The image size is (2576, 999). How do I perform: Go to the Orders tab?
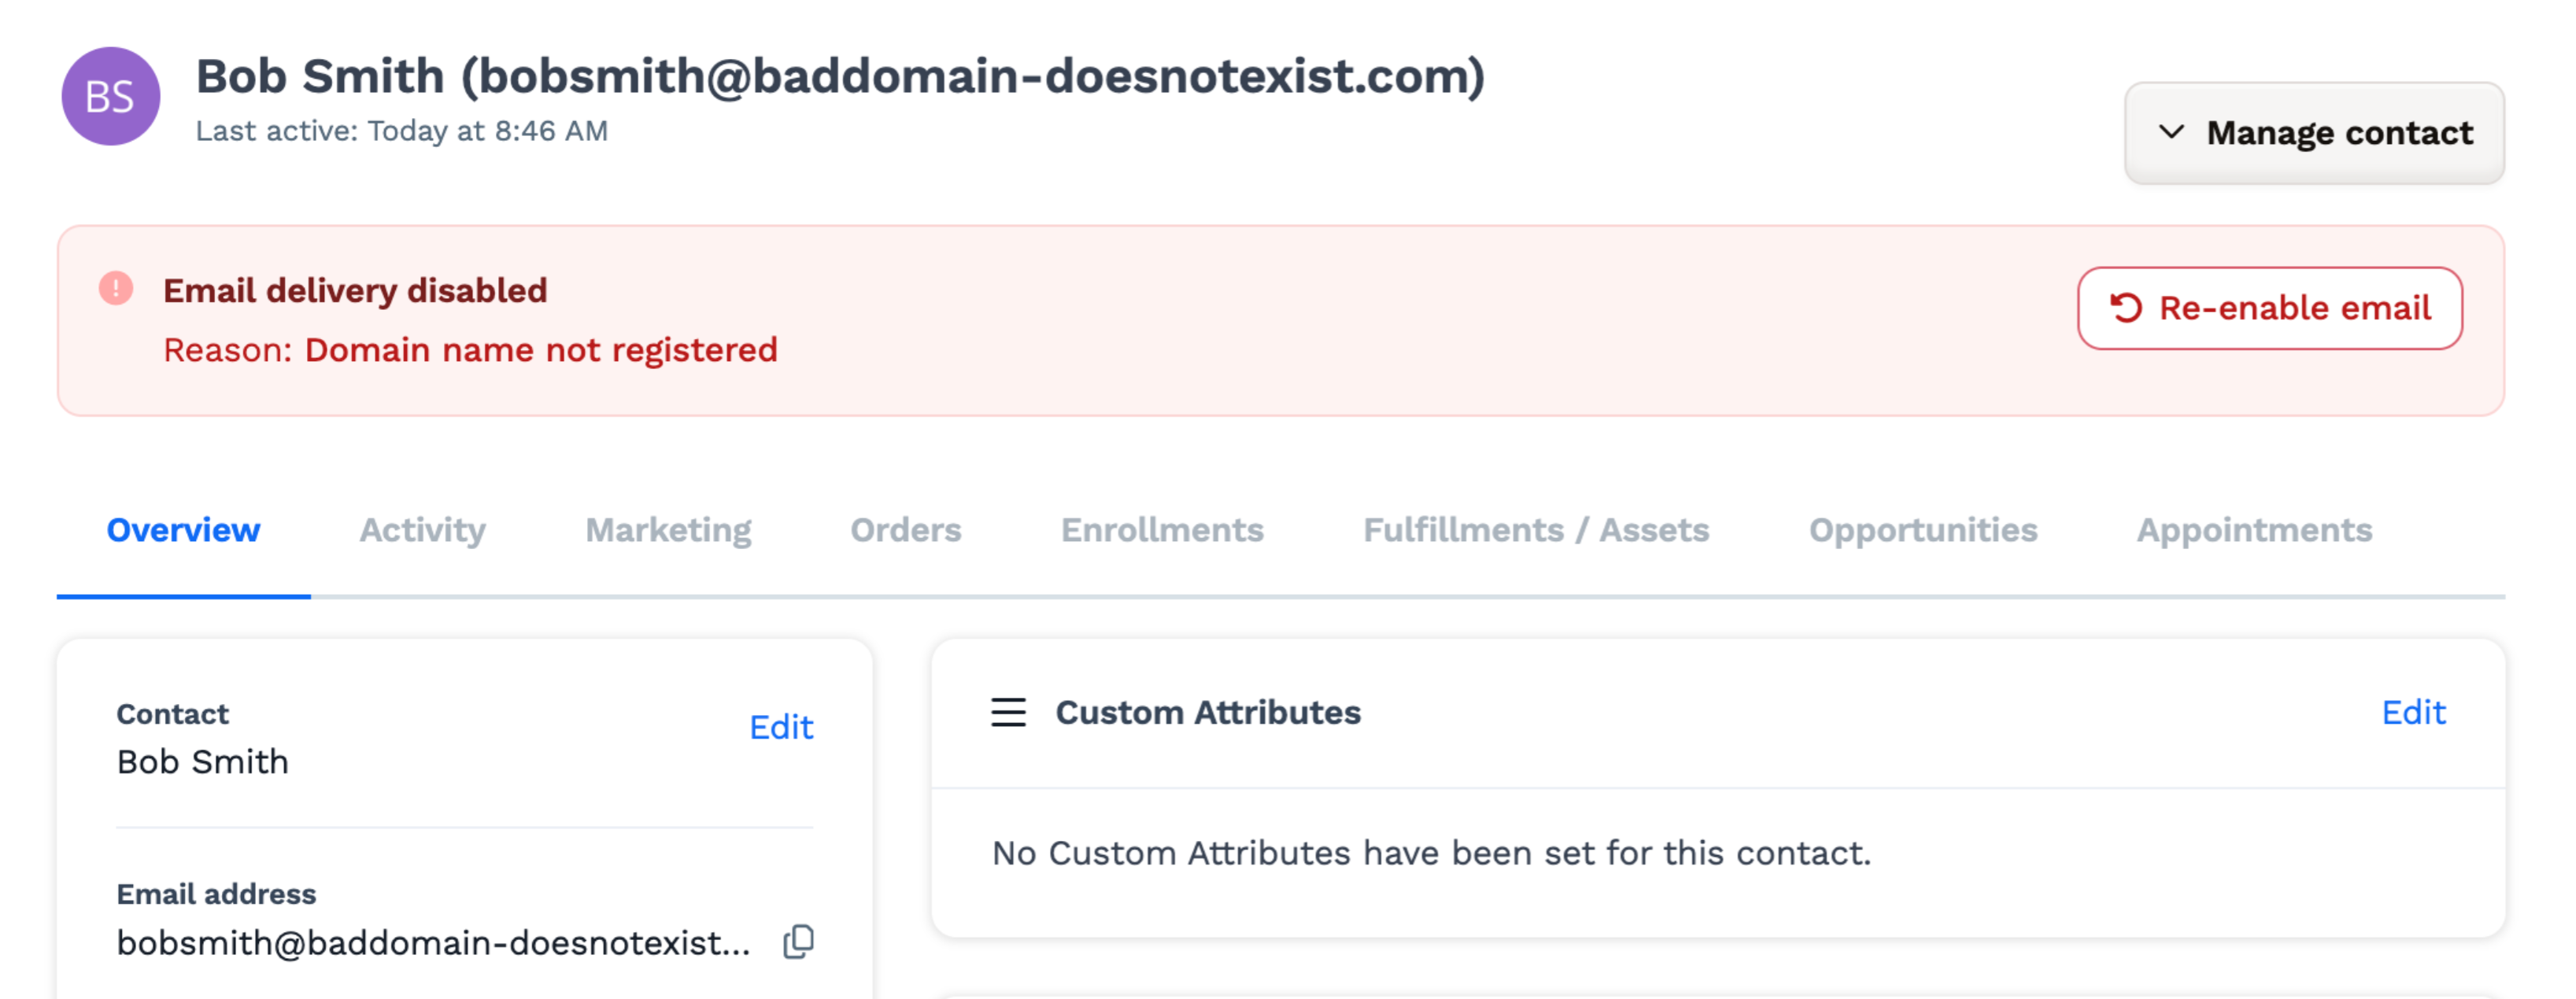906,529
